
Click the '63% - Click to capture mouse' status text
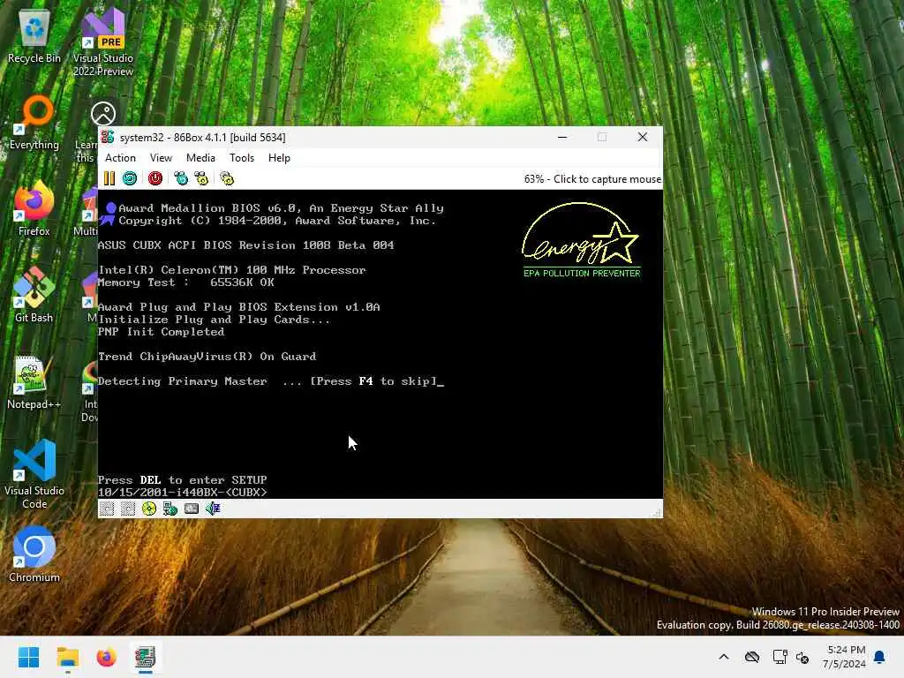click(592, 178)
